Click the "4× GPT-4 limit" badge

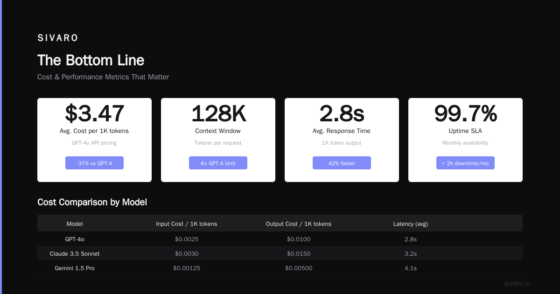(x=218, y=163)
